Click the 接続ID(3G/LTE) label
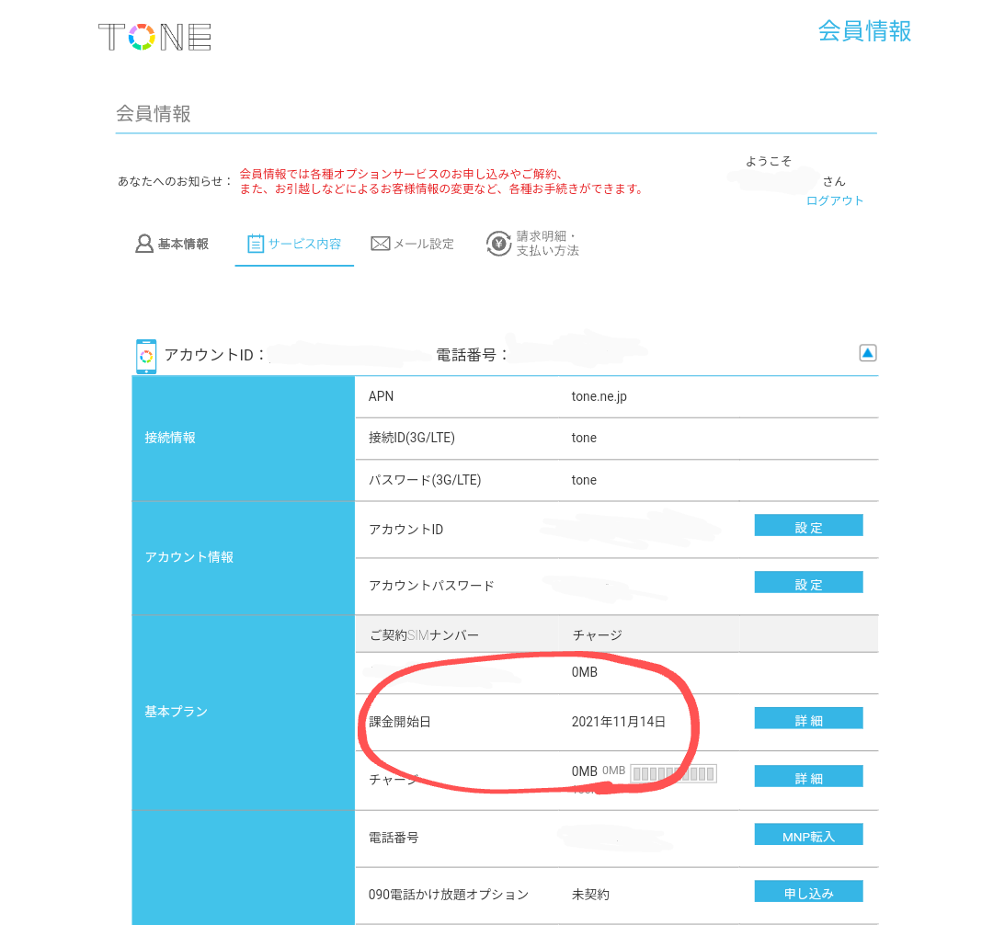The height and width of the screenshot is (925, 993). pyautogui.click(x=412, y=438)
